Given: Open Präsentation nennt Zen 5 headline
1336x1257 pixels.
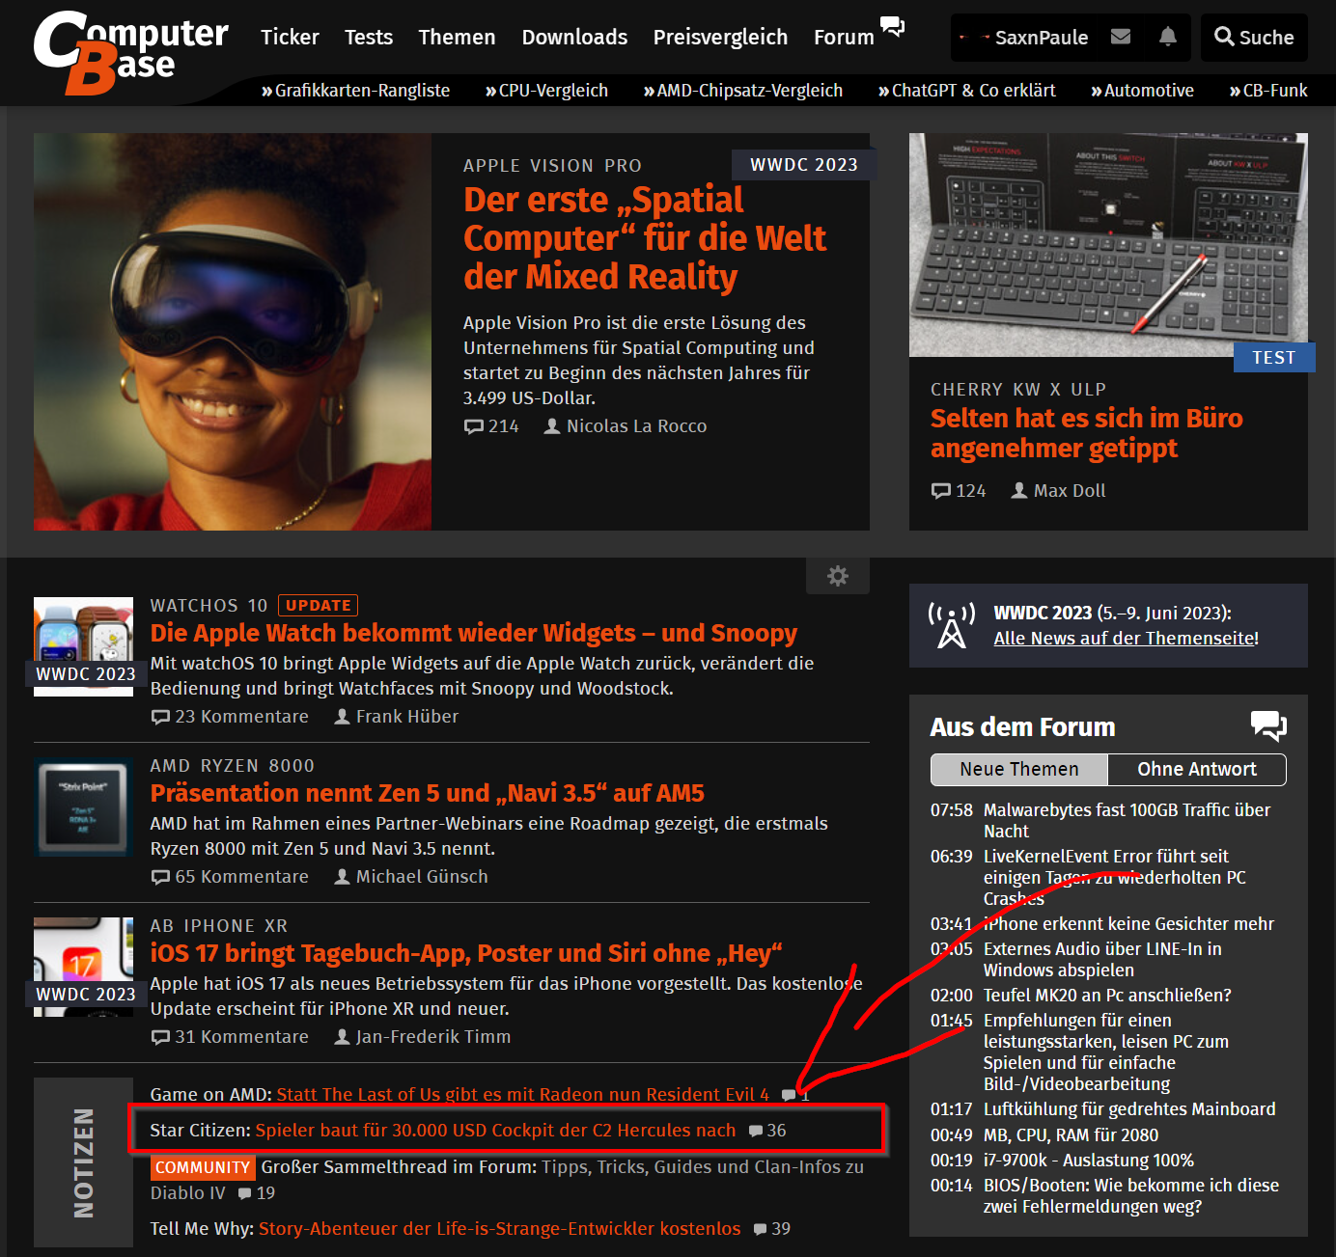Looking at the screenshot, I should coord(428,794).
